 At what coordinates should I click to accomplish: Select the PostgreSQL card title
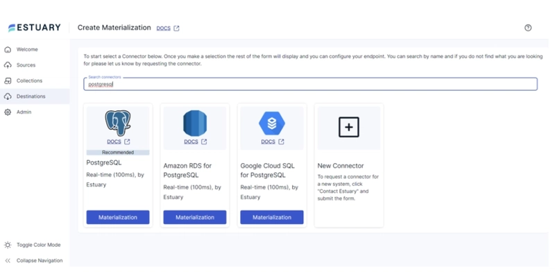click(103, 163)
